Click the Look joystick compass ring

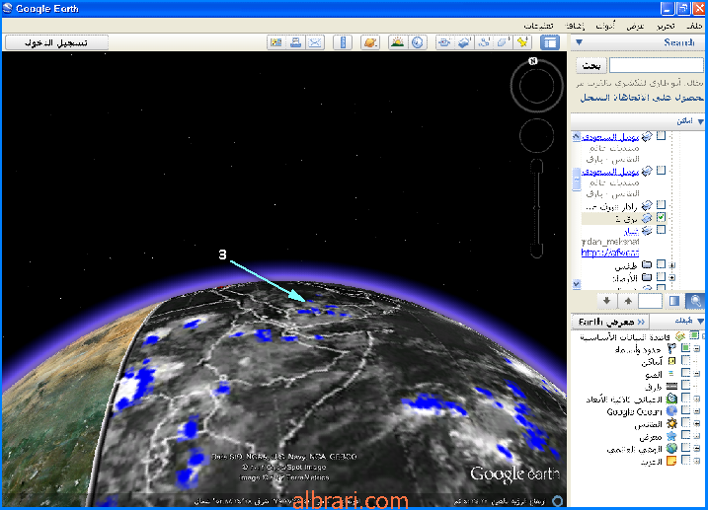[x=536, y=86]
